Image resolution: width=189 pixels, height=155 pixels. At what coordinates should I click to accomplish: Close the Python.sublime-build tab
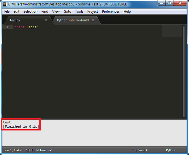tap(93, 20)
